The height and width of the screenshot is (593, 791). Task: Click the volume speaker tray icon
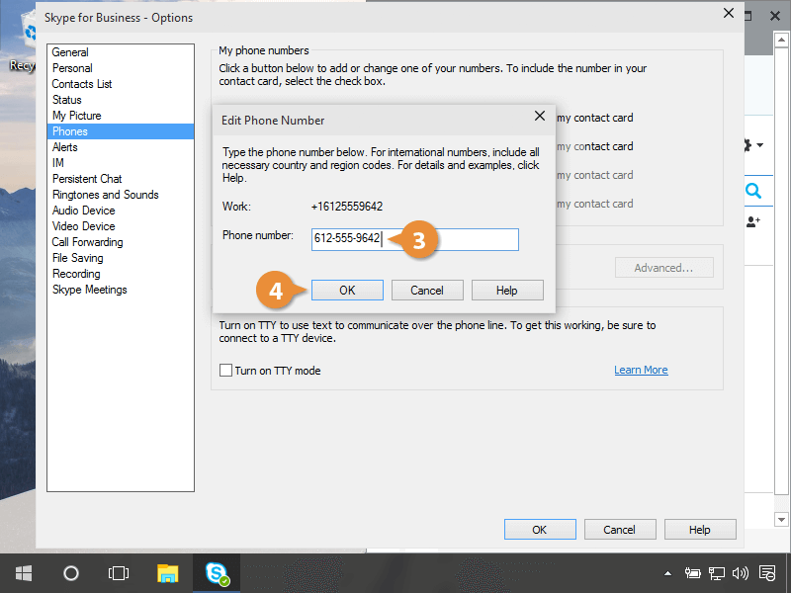point(741,573)
